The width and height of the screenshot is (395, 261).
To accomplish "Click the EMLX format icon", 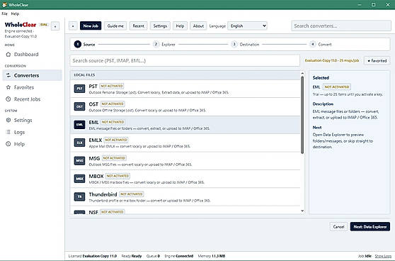I will [79, 143].
